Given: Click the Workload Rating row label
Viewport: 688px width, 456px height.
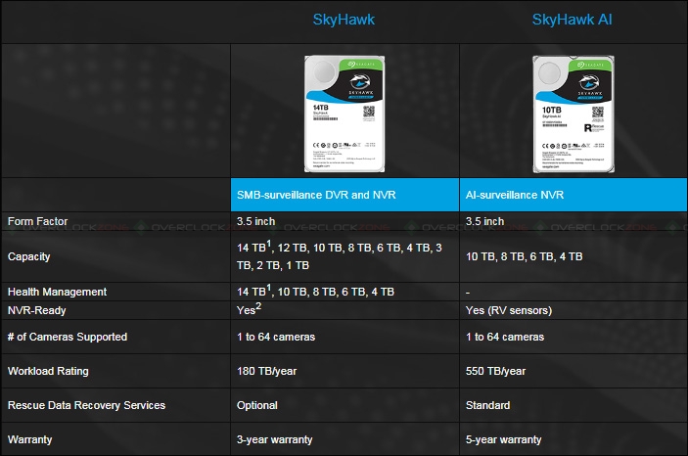Looking at the screenshot, I should coord(48,371).
